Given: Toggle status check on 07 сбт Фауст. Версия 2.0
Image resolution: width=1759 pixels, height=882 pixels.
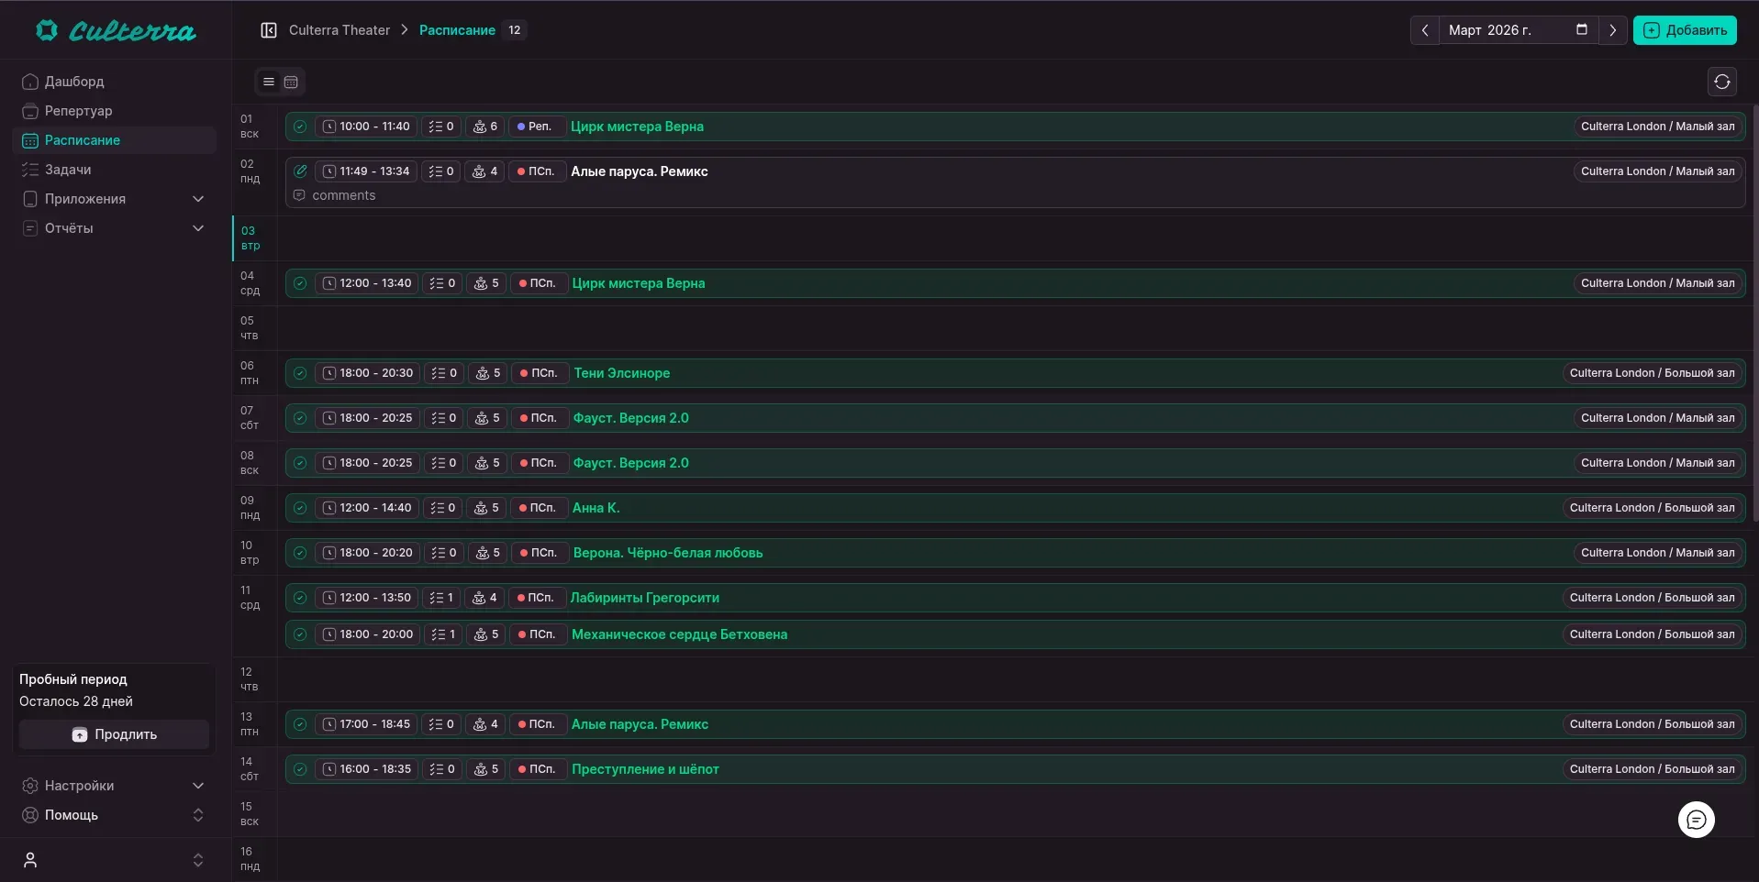Looking at the screenshot, I should coord(300,418).
